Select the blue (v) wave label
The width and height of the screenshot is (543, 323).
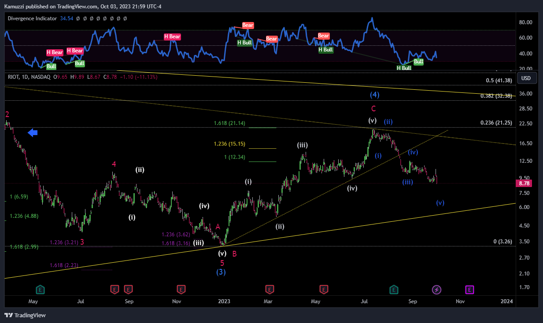(x=440, y=203)
